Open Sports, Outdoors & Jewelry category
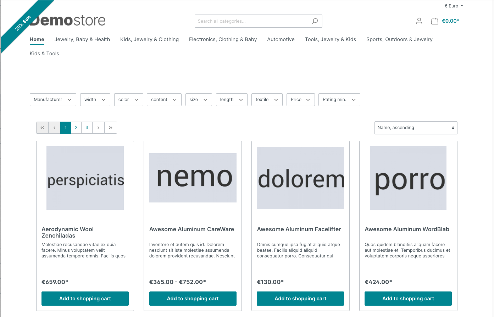Image resolution: width=494 pixels, height=317 pixels. coord(399,39)
